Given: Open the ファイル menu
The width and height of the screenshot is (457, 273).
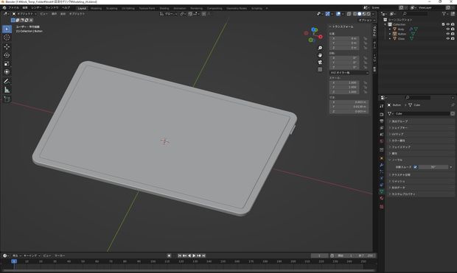Looking at the screenshot, I should (13, 8).
